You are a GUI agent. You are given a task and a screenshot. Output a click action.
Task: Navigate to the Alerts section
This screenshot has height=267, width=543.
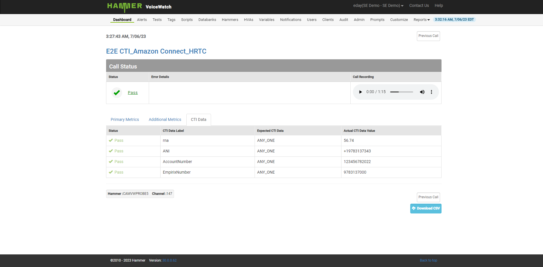coord(142,19)
